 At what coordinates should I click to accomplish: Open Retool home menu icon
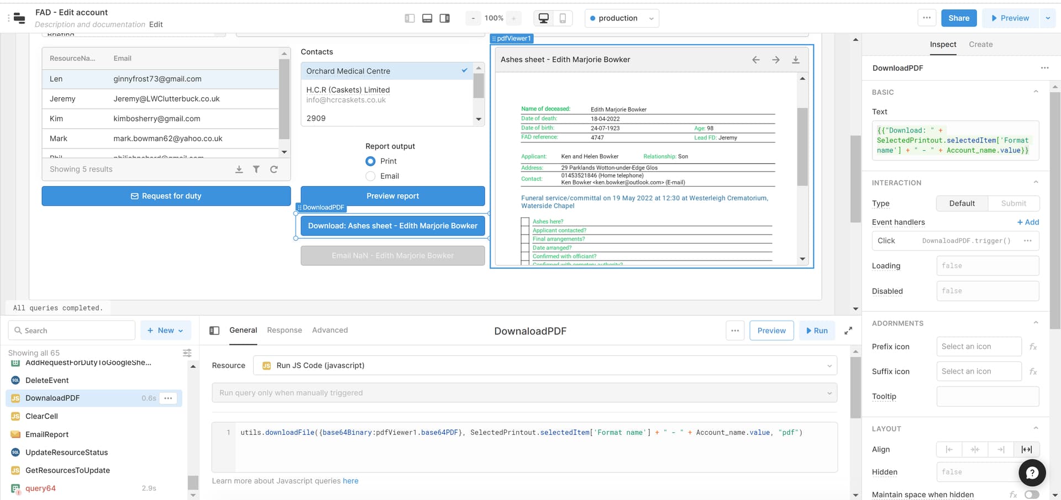tap(19, 18)
